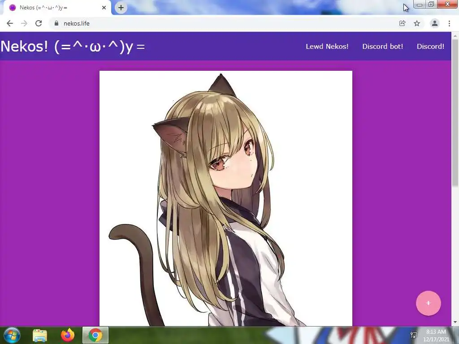Viewport: 459px width, 344px height.
Task: Open the Discord! link
Action: click(430, 47)
